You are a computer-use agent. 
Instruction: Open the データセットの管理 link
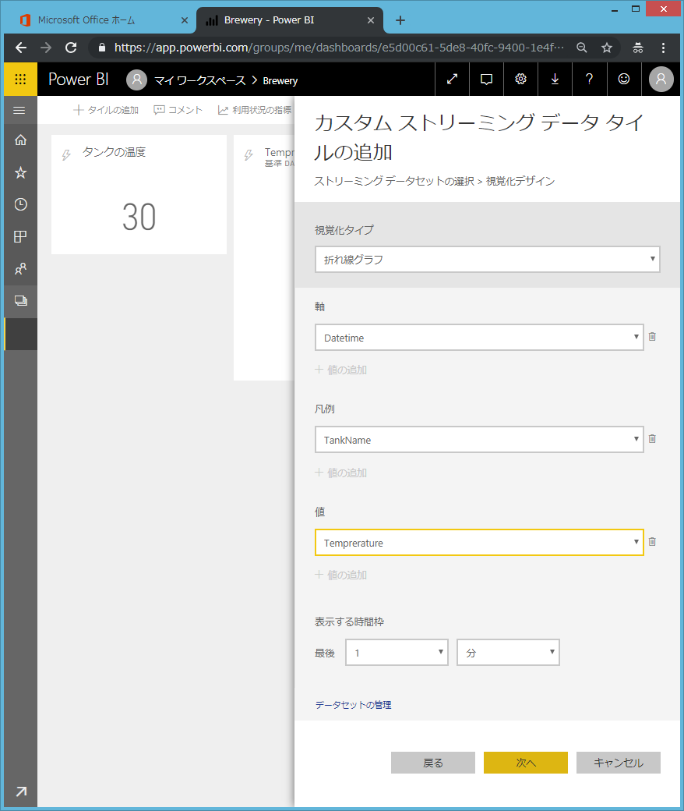coord(353,705)
